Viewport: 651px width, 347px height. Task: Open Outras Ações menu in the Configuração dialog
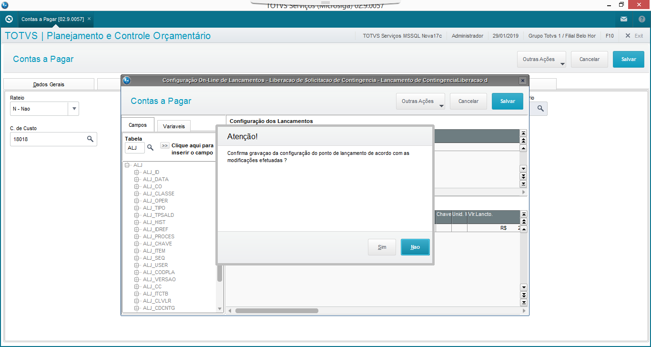coord(420,101)
